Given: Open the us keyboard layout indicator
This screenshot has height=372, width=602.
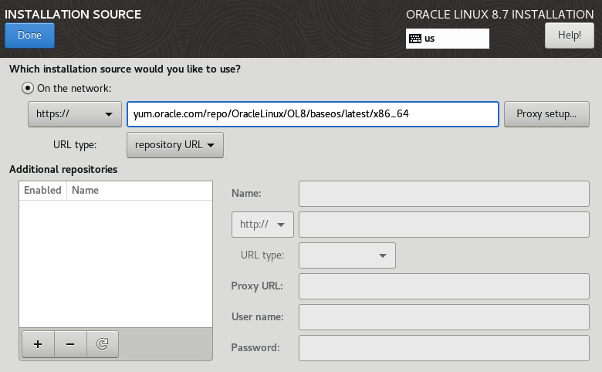Looking at the screenshot, I should [448, 39].
